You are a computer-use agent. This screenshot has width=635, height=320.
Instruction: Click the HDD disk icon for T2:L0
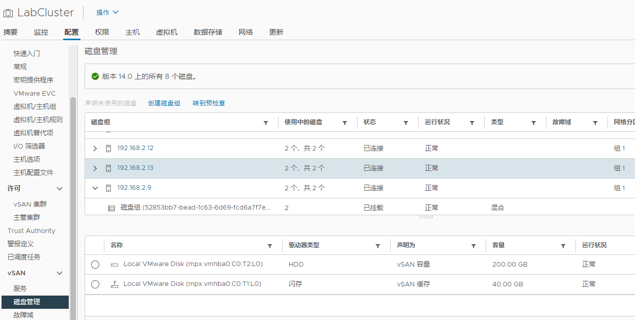(x=115, y=265)
